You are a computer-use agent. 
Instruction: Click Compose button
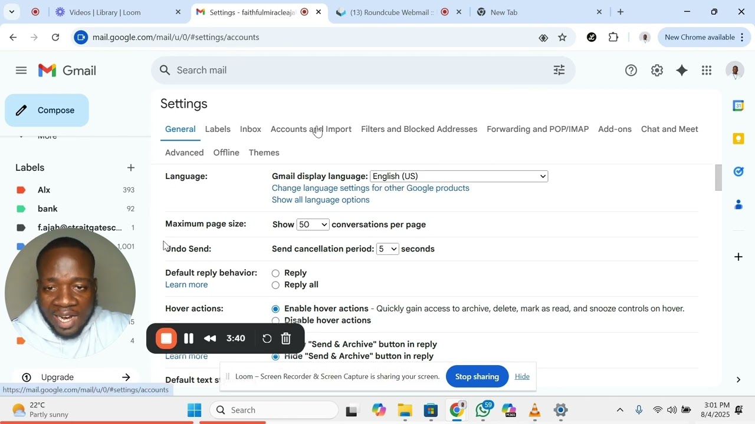tap(47, 110)
